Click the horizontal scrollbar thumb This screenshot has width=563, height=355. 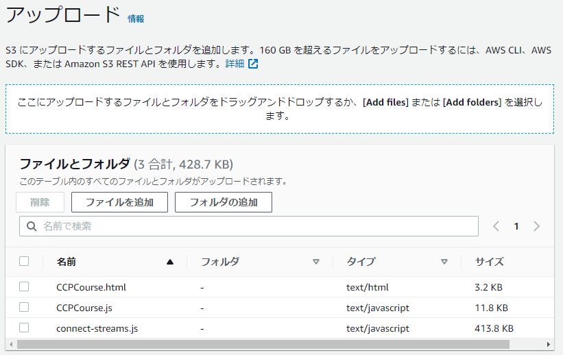click(x=263, y=345)
